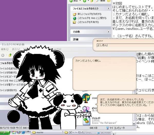Click このフォルダを共有する link

click(88, 22)
